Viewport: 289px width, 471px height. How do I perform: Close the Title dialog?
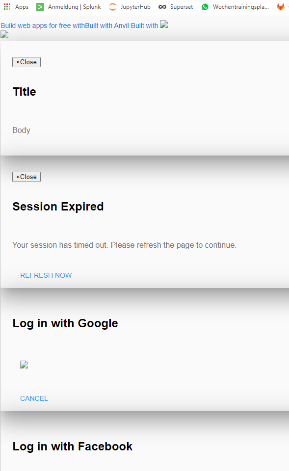point(26,62)
